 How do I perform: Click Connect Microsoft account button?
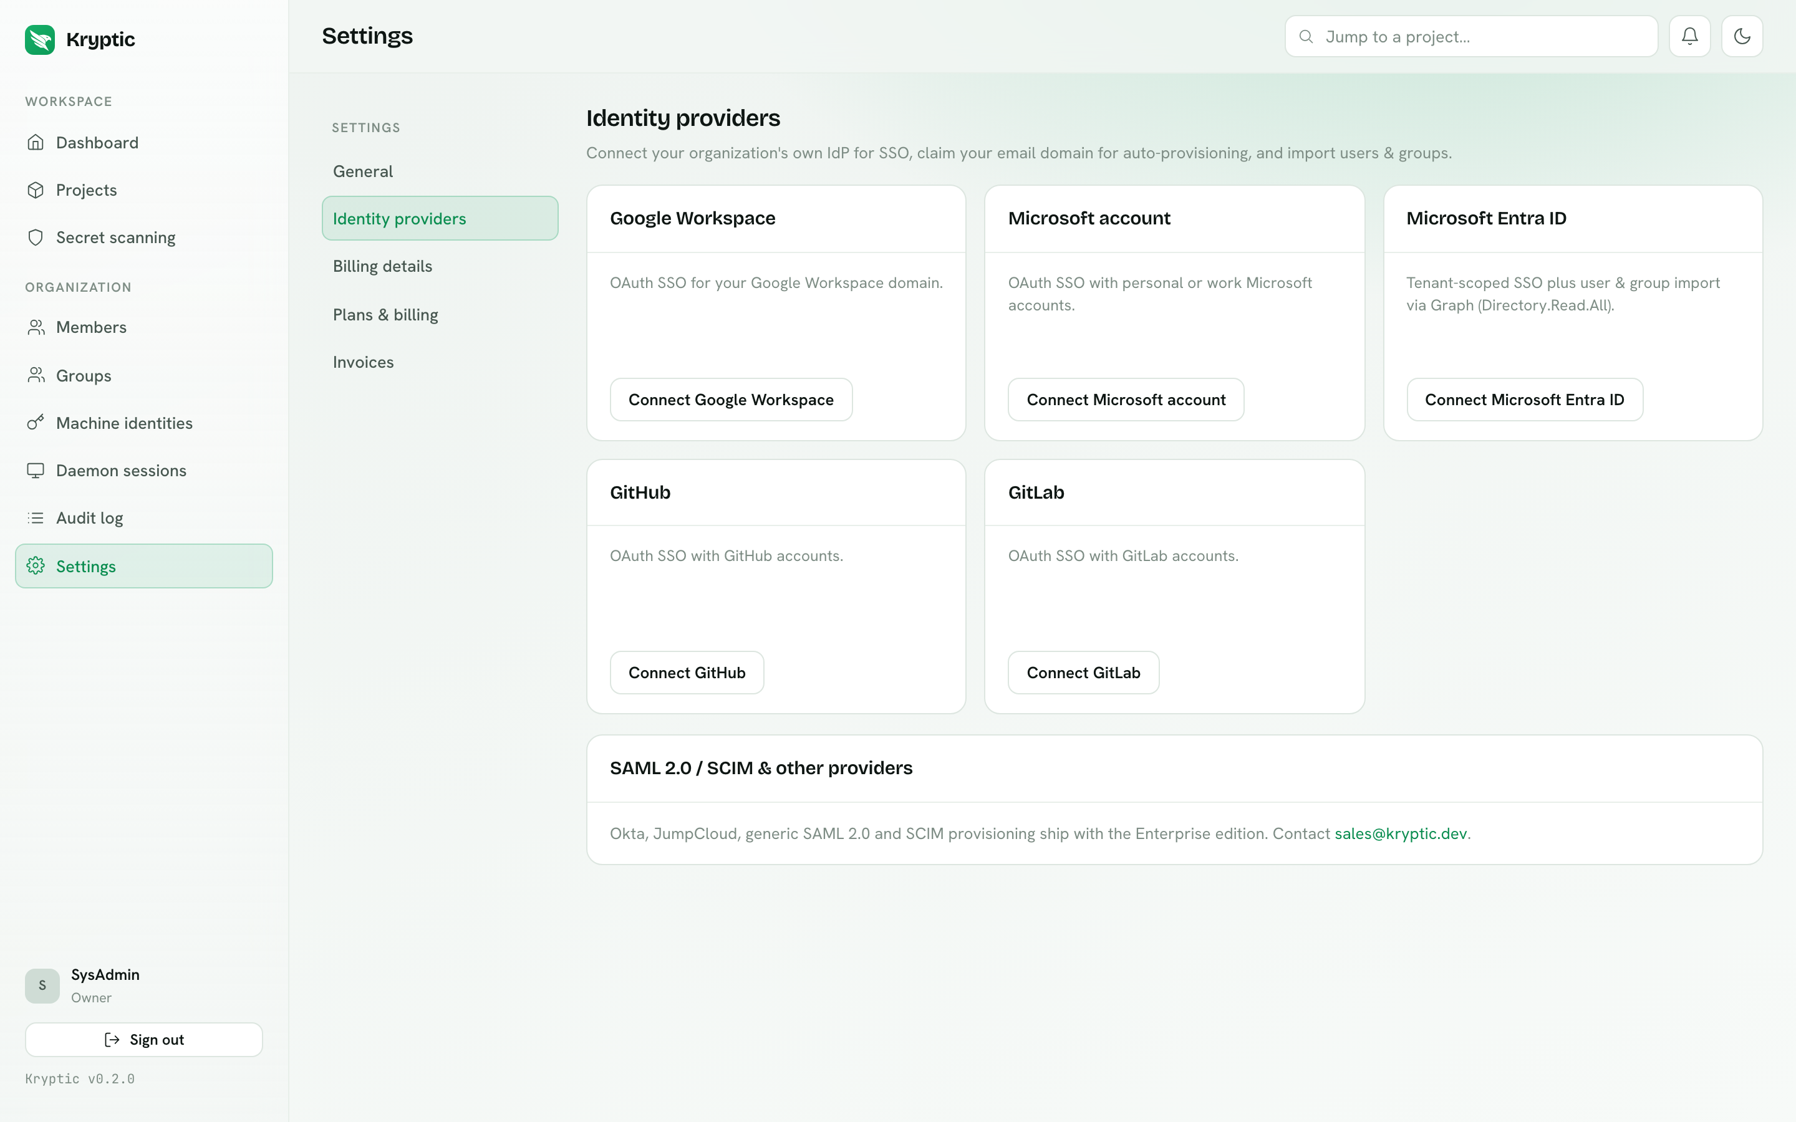pos(1126,400)
